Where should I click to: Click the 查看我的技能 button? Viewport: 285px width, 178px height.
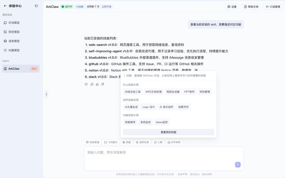click(168, 132)
